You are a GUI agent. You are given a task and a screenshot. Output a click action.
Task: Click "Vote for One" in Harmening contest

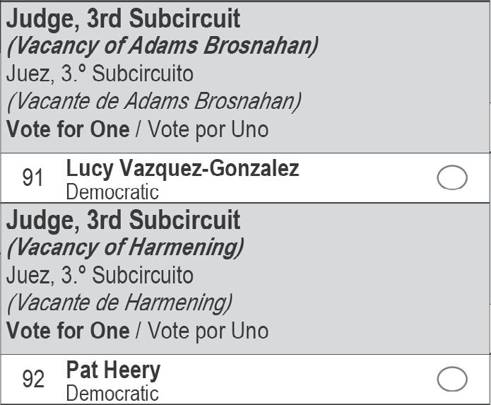[68, 331]
